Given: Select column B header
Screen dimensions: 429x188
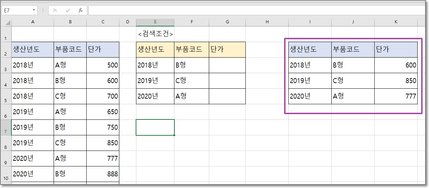Looking at the screenshot, I should [x=70, y=22].
